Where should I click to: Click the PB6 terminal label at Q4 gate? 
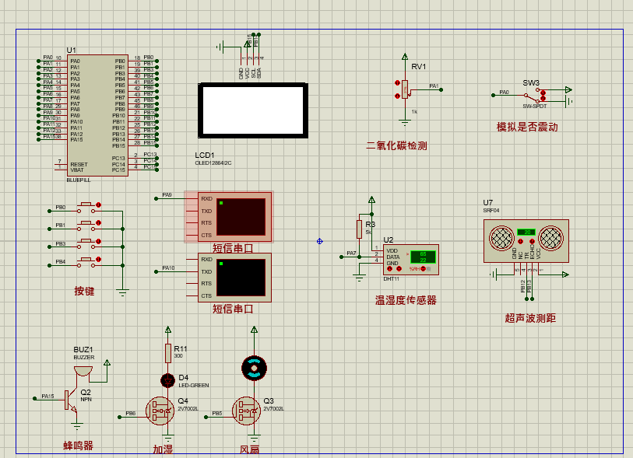pyautogui.click(x=130, y=413)
